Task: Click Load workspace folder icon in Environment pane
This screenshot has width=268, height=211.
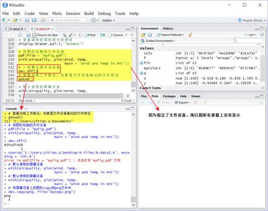Action: point(143,35)
